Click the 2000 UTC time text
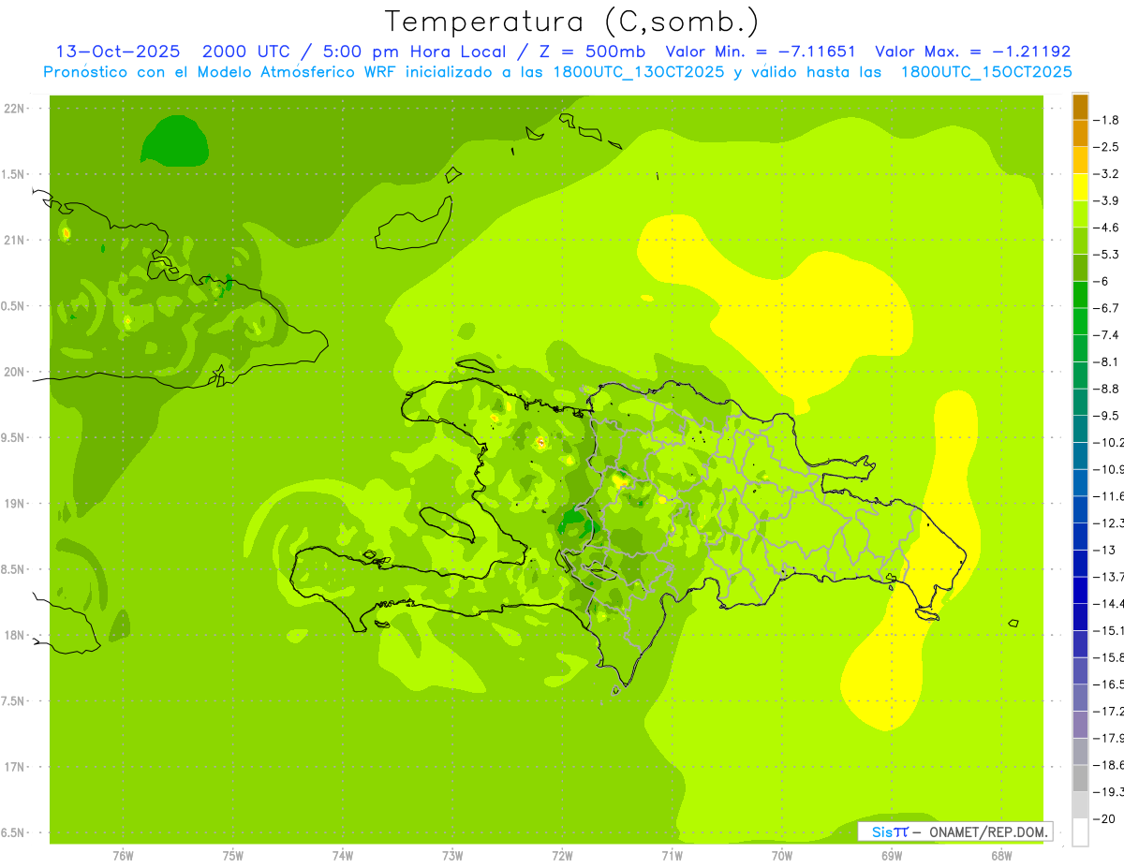Screen dimensions: 1124x868 pos(240,51)
